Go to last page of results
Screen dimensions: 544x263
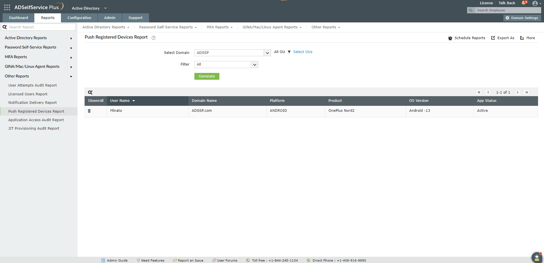click(x=527, y=92)
